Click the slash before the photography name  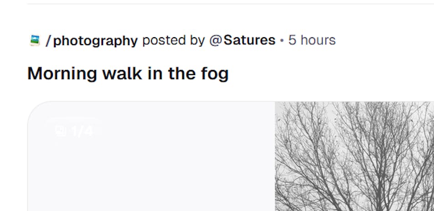pos(48,40)
